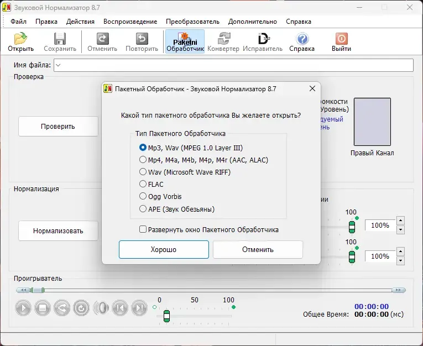Screen dimensions: 423x346
Task: Jump to track start with skip-back button
Action: point(120,308)
